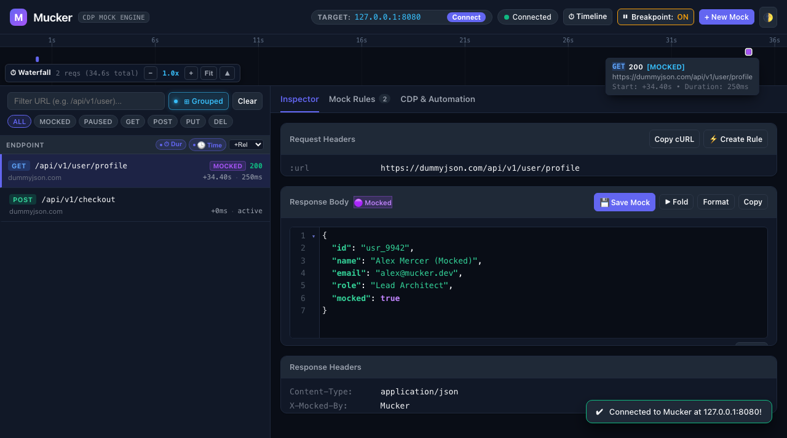This screenshot has width=787, height=438.
Task: Click the Connect button next to target
Action: (x=466, y=17)
